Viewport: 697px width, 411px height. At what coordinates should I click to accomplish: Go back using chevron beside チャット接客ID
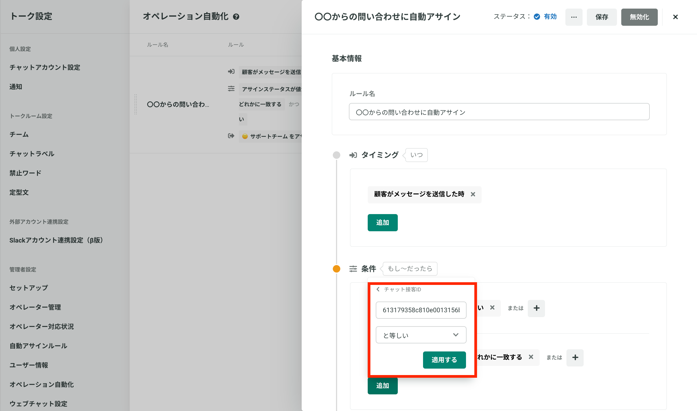tap(378, 289)
